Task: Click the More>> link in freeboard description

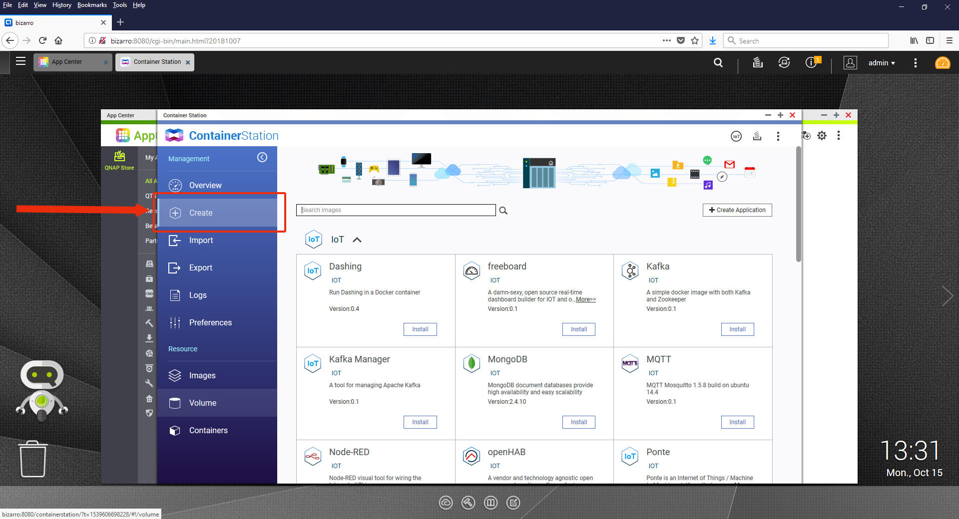Action: [586, 299]
